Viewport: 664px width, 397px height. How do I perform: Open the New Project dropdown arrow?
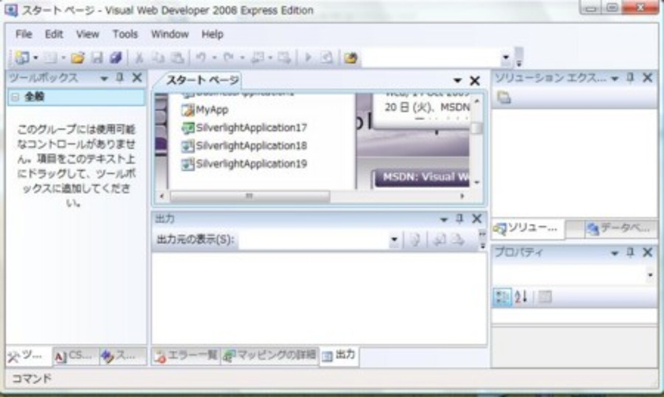click(36, 58)
